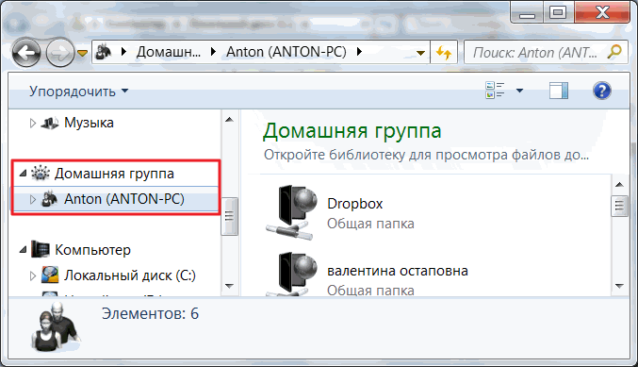Click the Anton (ANTON-PC) user icon in tree
The image size is (638, 367).
click(50, 199)
